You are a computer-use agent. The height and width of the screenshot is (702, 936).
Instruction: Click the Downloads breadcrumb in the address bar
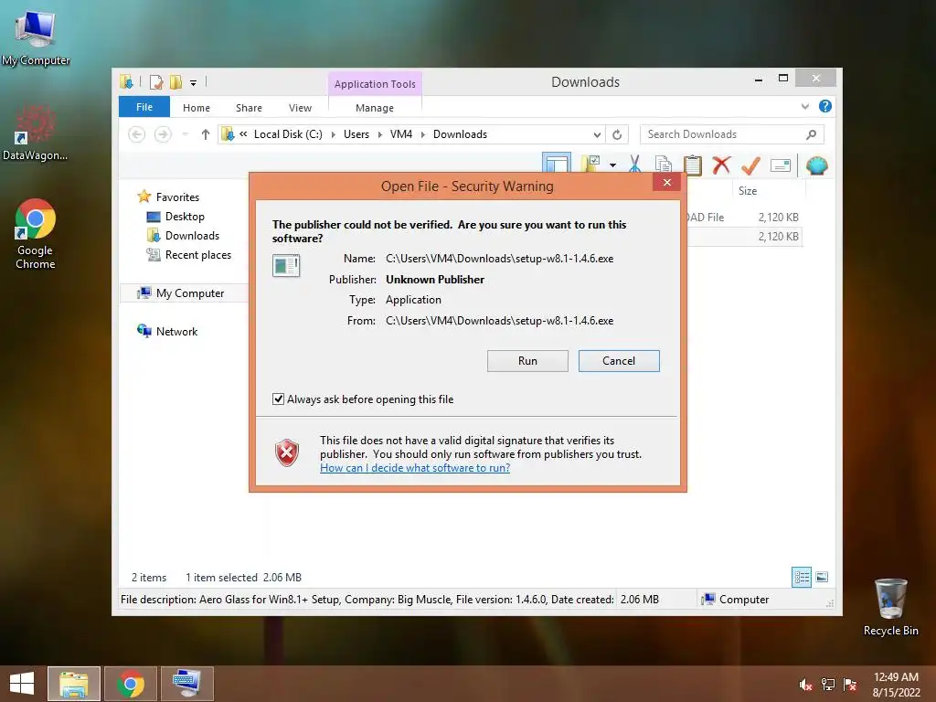[x=461, y=134]
